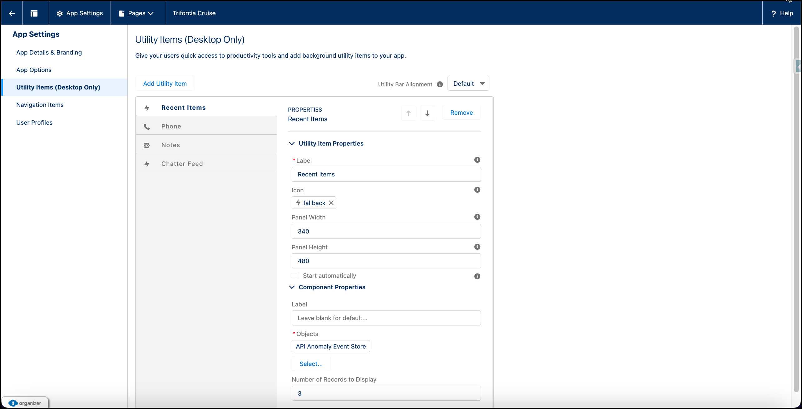Click the Notes utility icon
This screenshot has height=409, width=802.
point(147,145)
